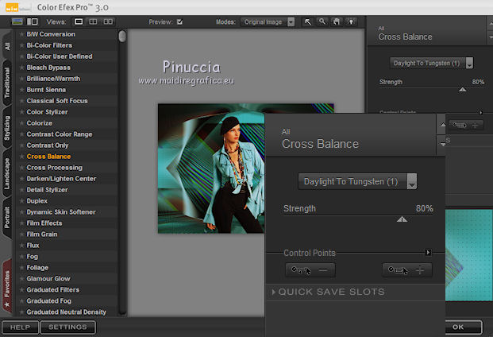Toggle favorite star next to Glamour Glow

21,279
